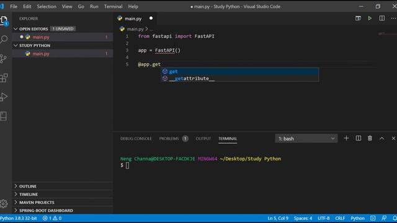Click the open changes icon in editor toolbar
Screen dimensions: 397x223
coord(358,18)
